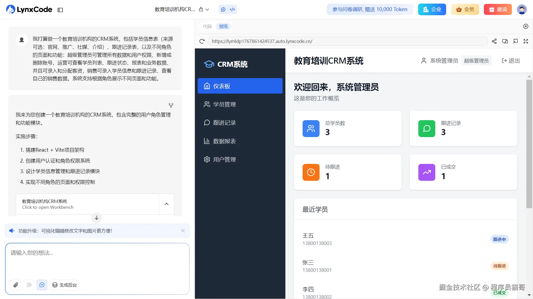
Task: Toggle the left sidebar panel icon
Action: click(x=60, y=10)
